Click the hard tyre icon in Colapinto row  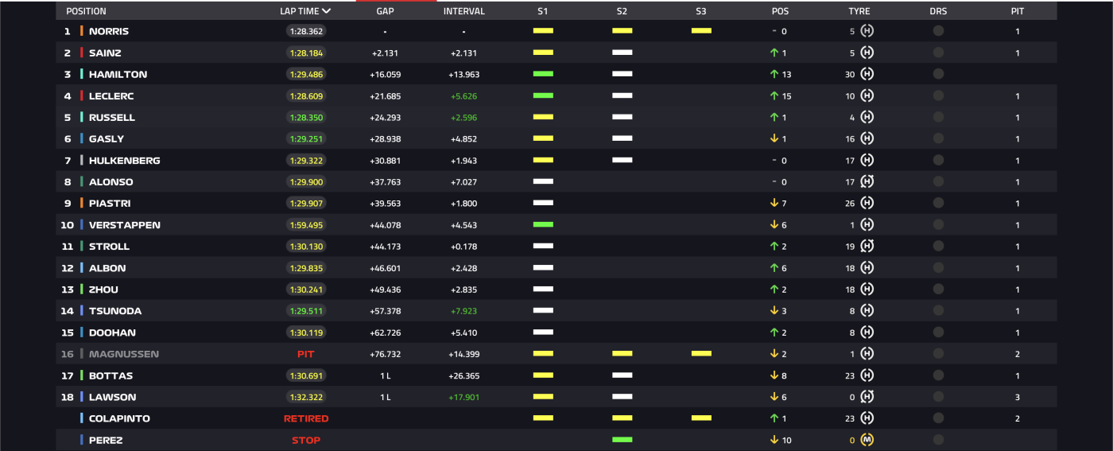[x=867, y=418]
